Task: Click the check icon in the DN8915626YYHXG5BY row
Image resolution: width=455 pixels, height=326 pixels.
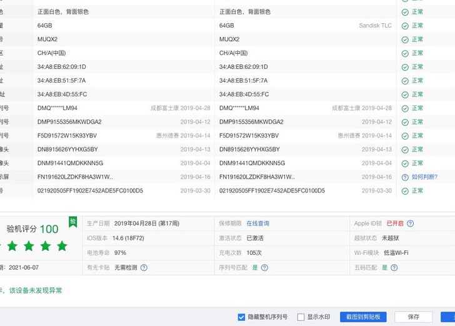Action: click(405, 150)
